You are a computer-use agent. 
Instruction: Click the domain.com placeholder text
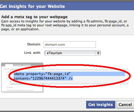pyautogui.click(x=55, y=44)
